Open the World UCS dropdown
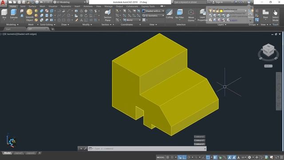This screenshot has width=284, height=160. [x=132, y=20]
